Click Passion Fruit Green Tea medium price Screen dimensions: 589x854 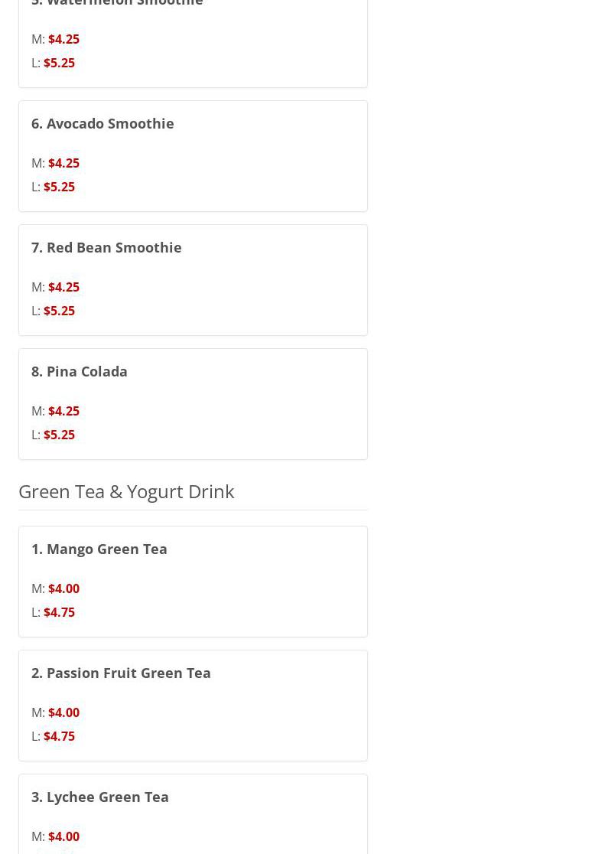(x=63, y=712)
